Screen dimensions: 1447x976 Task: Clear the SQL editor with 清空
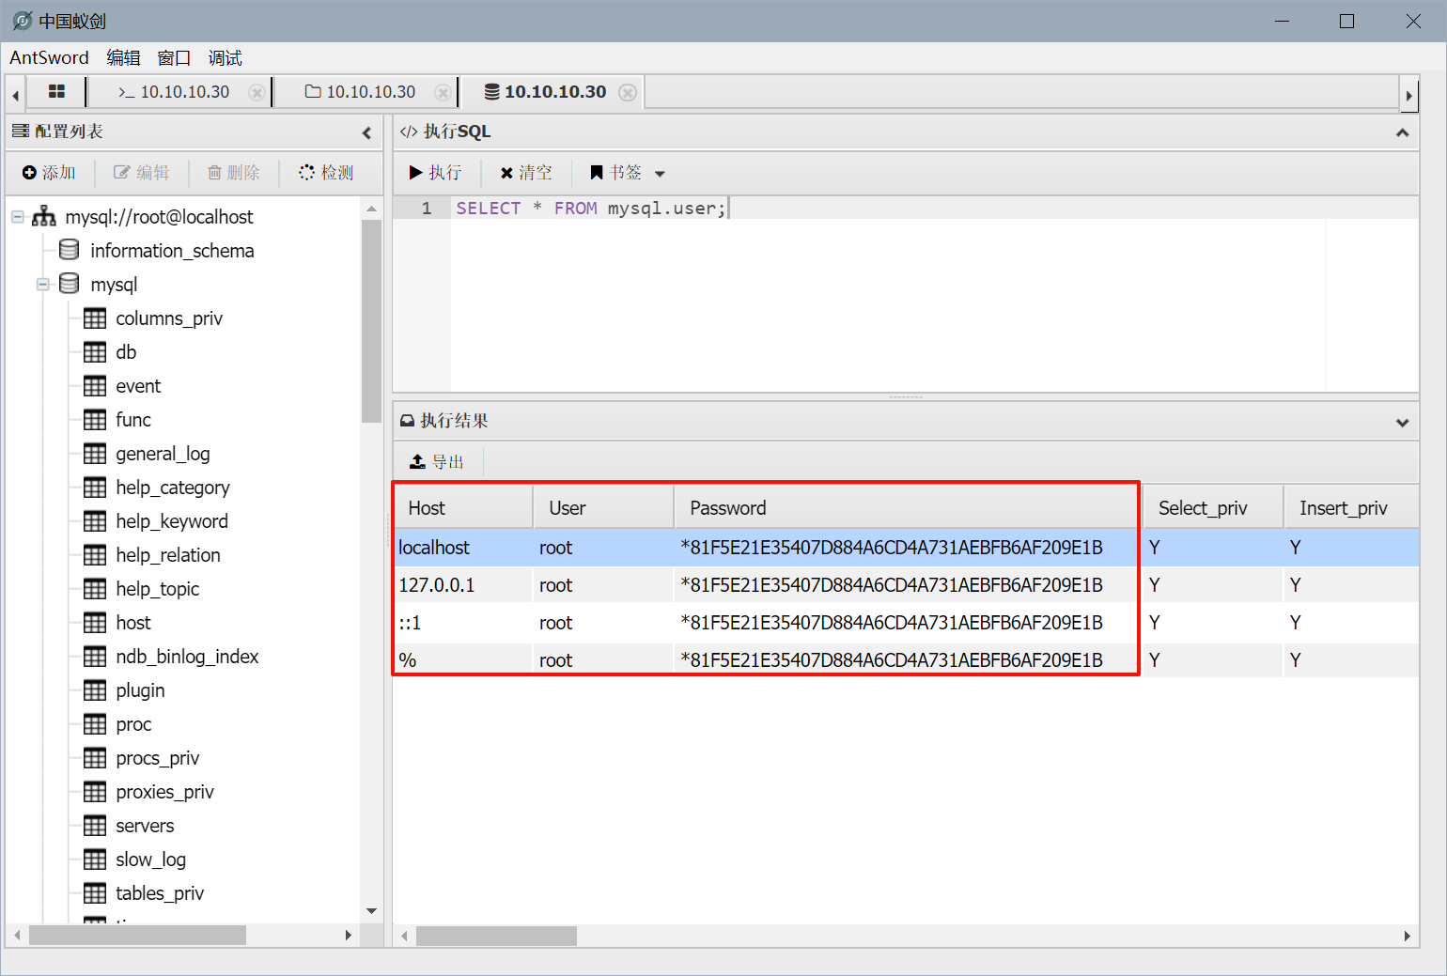[x=526, y=173]
